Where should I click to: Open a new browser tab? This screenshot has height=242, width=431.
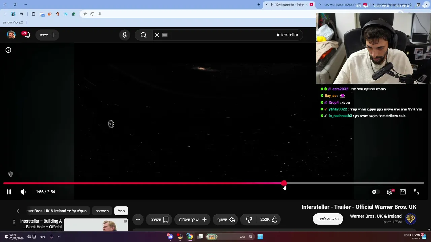259,5
